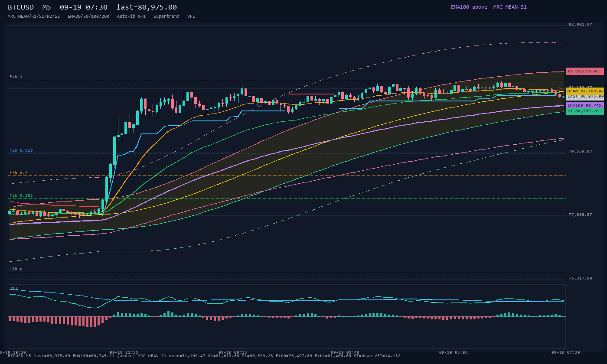Click the red 'R1 81,619.66' price tag
Screen dimensions: 607x364
(x=585, y=71)
